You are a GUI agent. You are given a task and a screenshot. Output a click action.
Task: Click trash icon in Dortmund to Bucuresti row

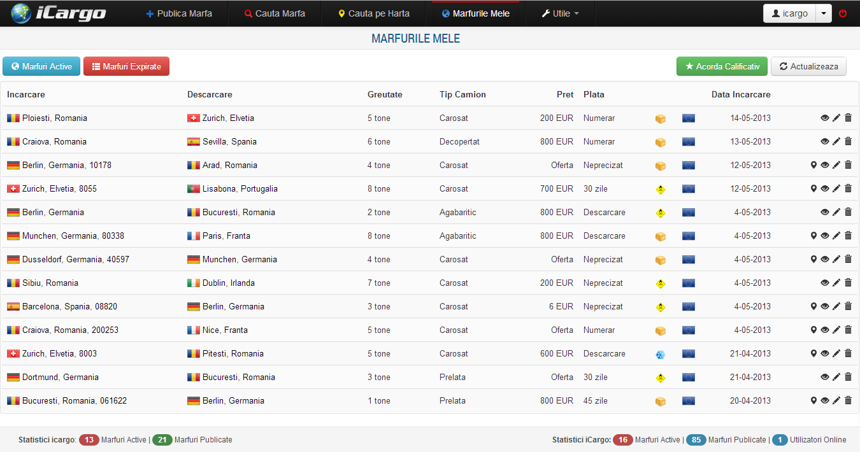click(x=848, y=377)
